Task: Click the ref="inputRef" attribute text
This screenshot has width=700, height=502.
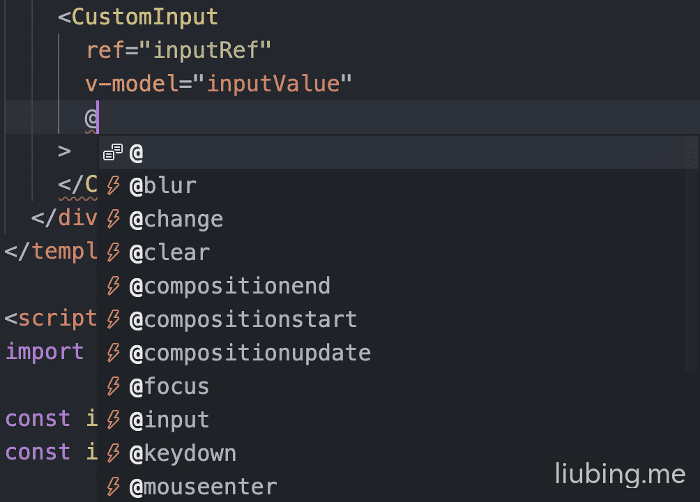Action: pyautogui.click(x=178, y=50)
